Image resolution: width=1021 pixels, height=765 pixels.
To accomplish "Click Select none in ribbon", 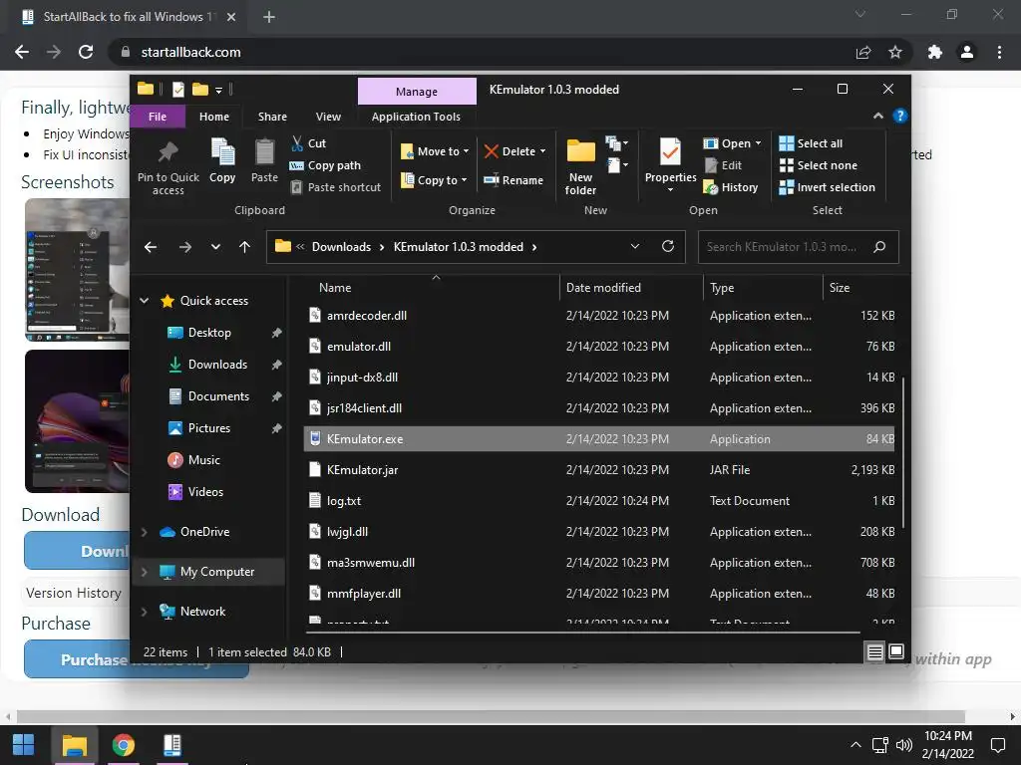I will [x=818, y=165].
